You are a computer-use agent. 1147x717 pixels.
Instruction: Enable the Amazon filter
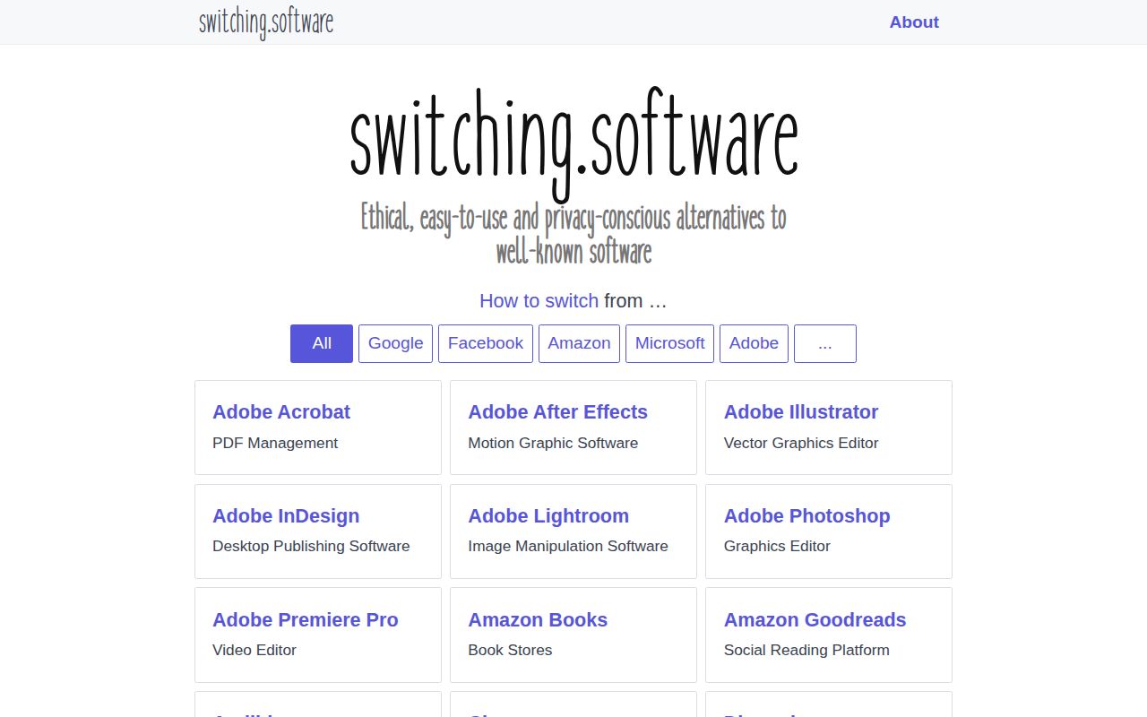579,343
